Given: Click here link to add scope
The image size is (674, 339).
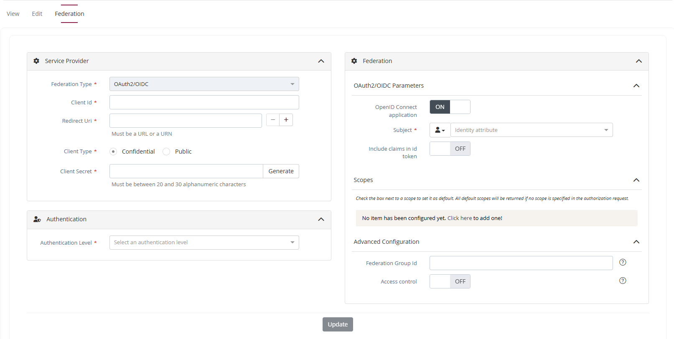Looking at the screenshot, I should pyautogui.click(x=459, y=218).
